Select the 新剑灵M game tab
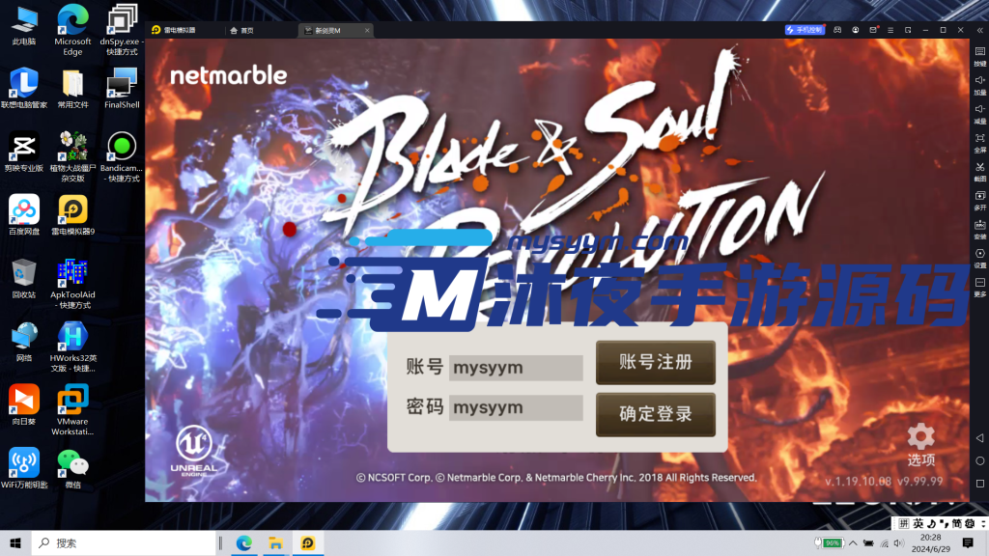Image resolution: width=989 pixels, height=556 pixels. coord(328,30)
